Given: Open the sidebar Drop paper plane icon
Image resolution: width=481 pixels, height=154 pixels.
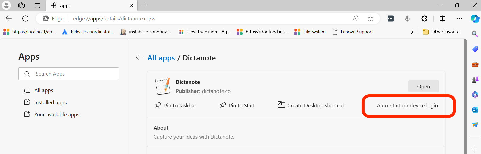Looking at the screenshot, I should pos(475,125).
